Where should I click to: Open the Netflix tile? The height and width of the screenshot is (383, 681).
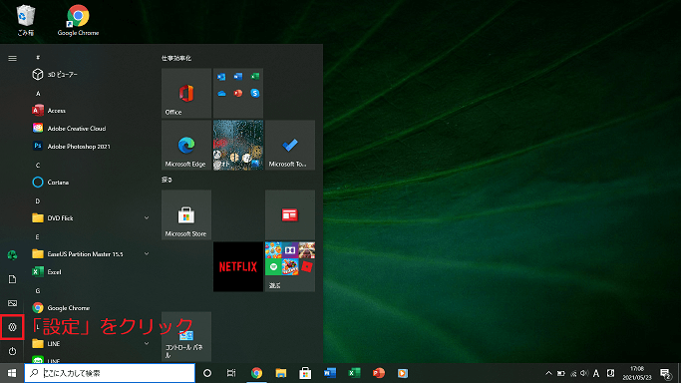click(238, 266)
